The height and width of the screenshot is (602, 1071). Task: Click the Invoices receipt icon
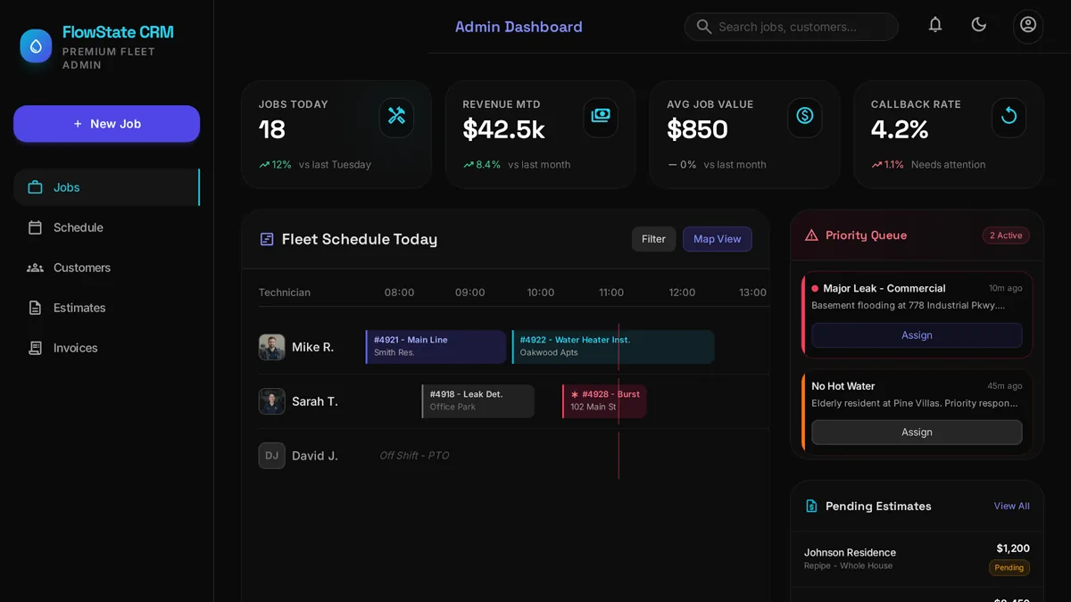point(36,348)
